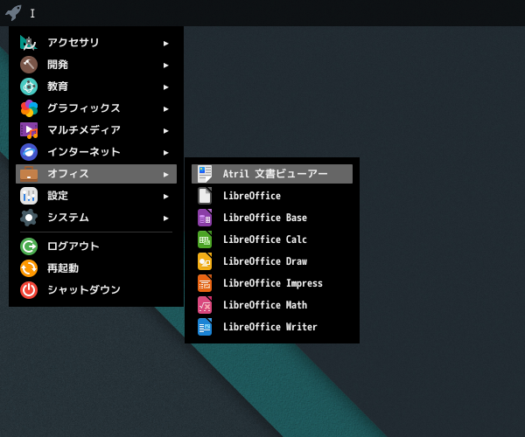
Task: Click the orange LibreOffice Impress icon
Action: tap(205, 283)
